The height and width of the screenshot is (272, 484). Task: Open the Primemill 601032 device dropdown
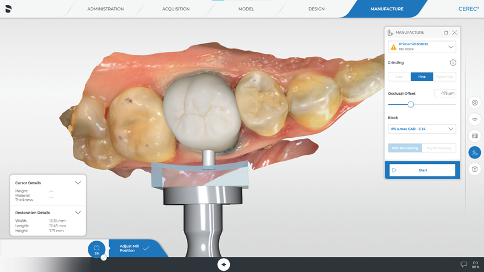tap(422, 47)
